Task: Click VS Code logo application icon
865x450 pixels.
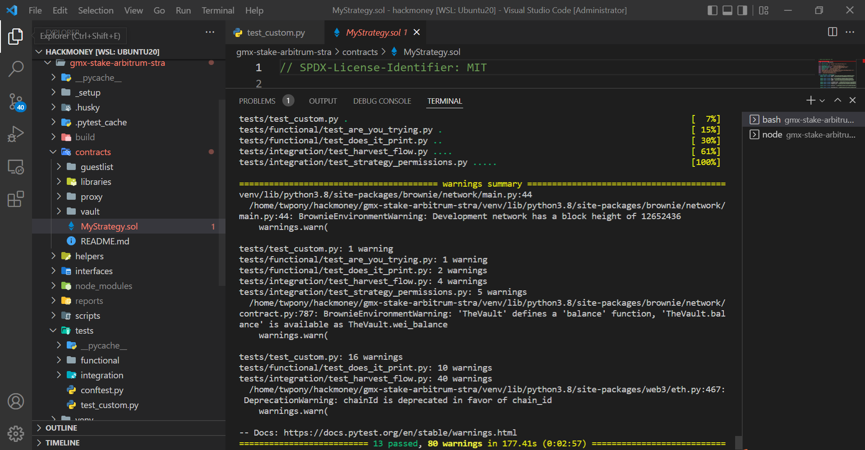Action: (12, 10)
